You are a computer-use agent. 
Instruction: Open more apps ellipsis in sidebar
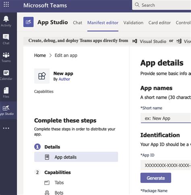click(6, 128)
